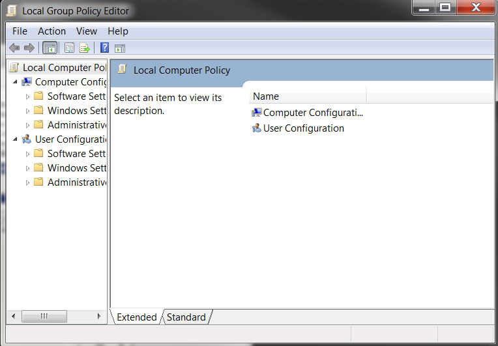Select Computer Configuration in the right-hand list
Viewport: 498px width, 346px height.
click(312, 113)
